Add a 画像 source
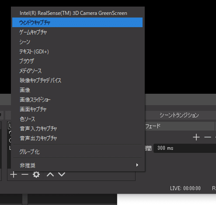216x205 pixels. (77, 90)
